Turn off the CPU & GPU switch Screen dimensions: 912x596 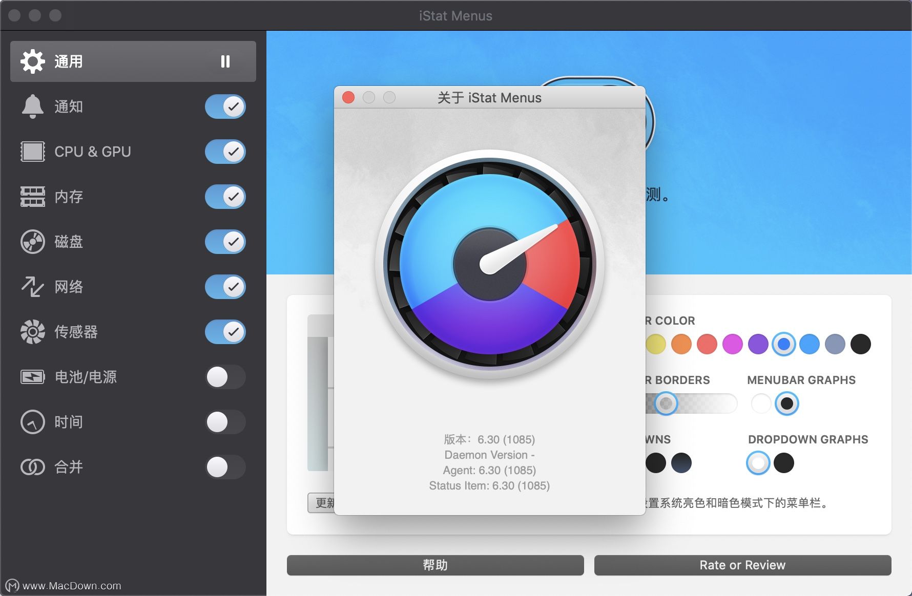225,152
